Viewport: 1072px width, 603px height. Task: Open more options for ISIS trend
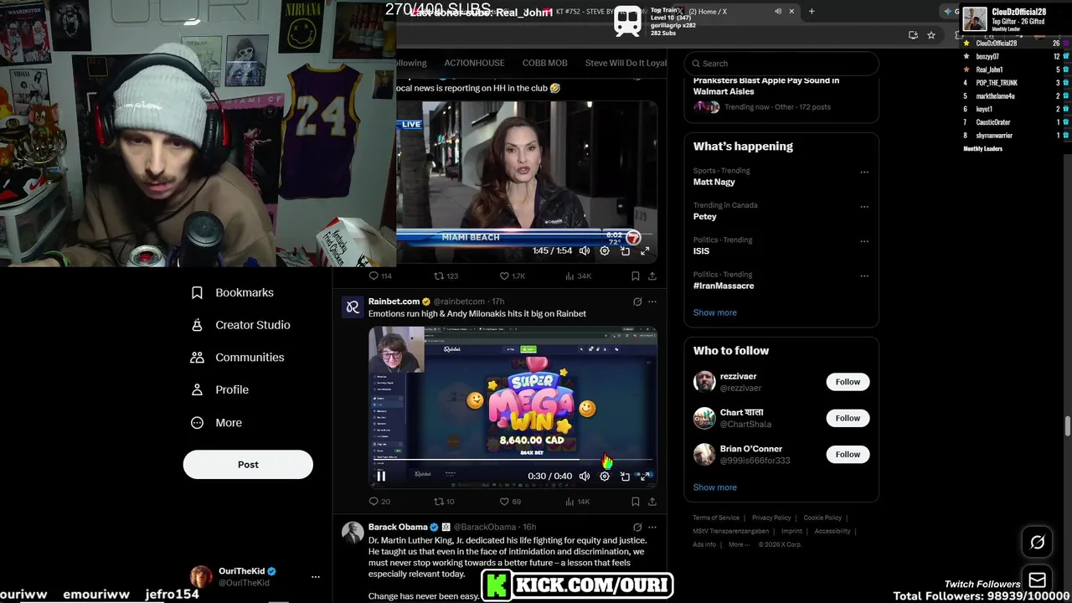(x=864, y=242)
